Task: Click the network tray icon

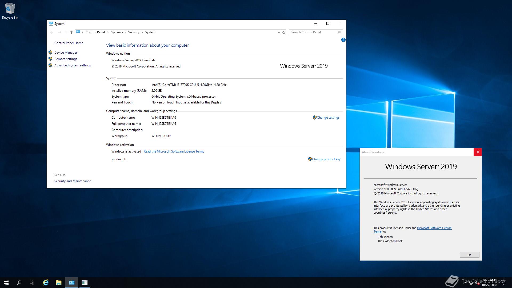Action: (471, 283)
